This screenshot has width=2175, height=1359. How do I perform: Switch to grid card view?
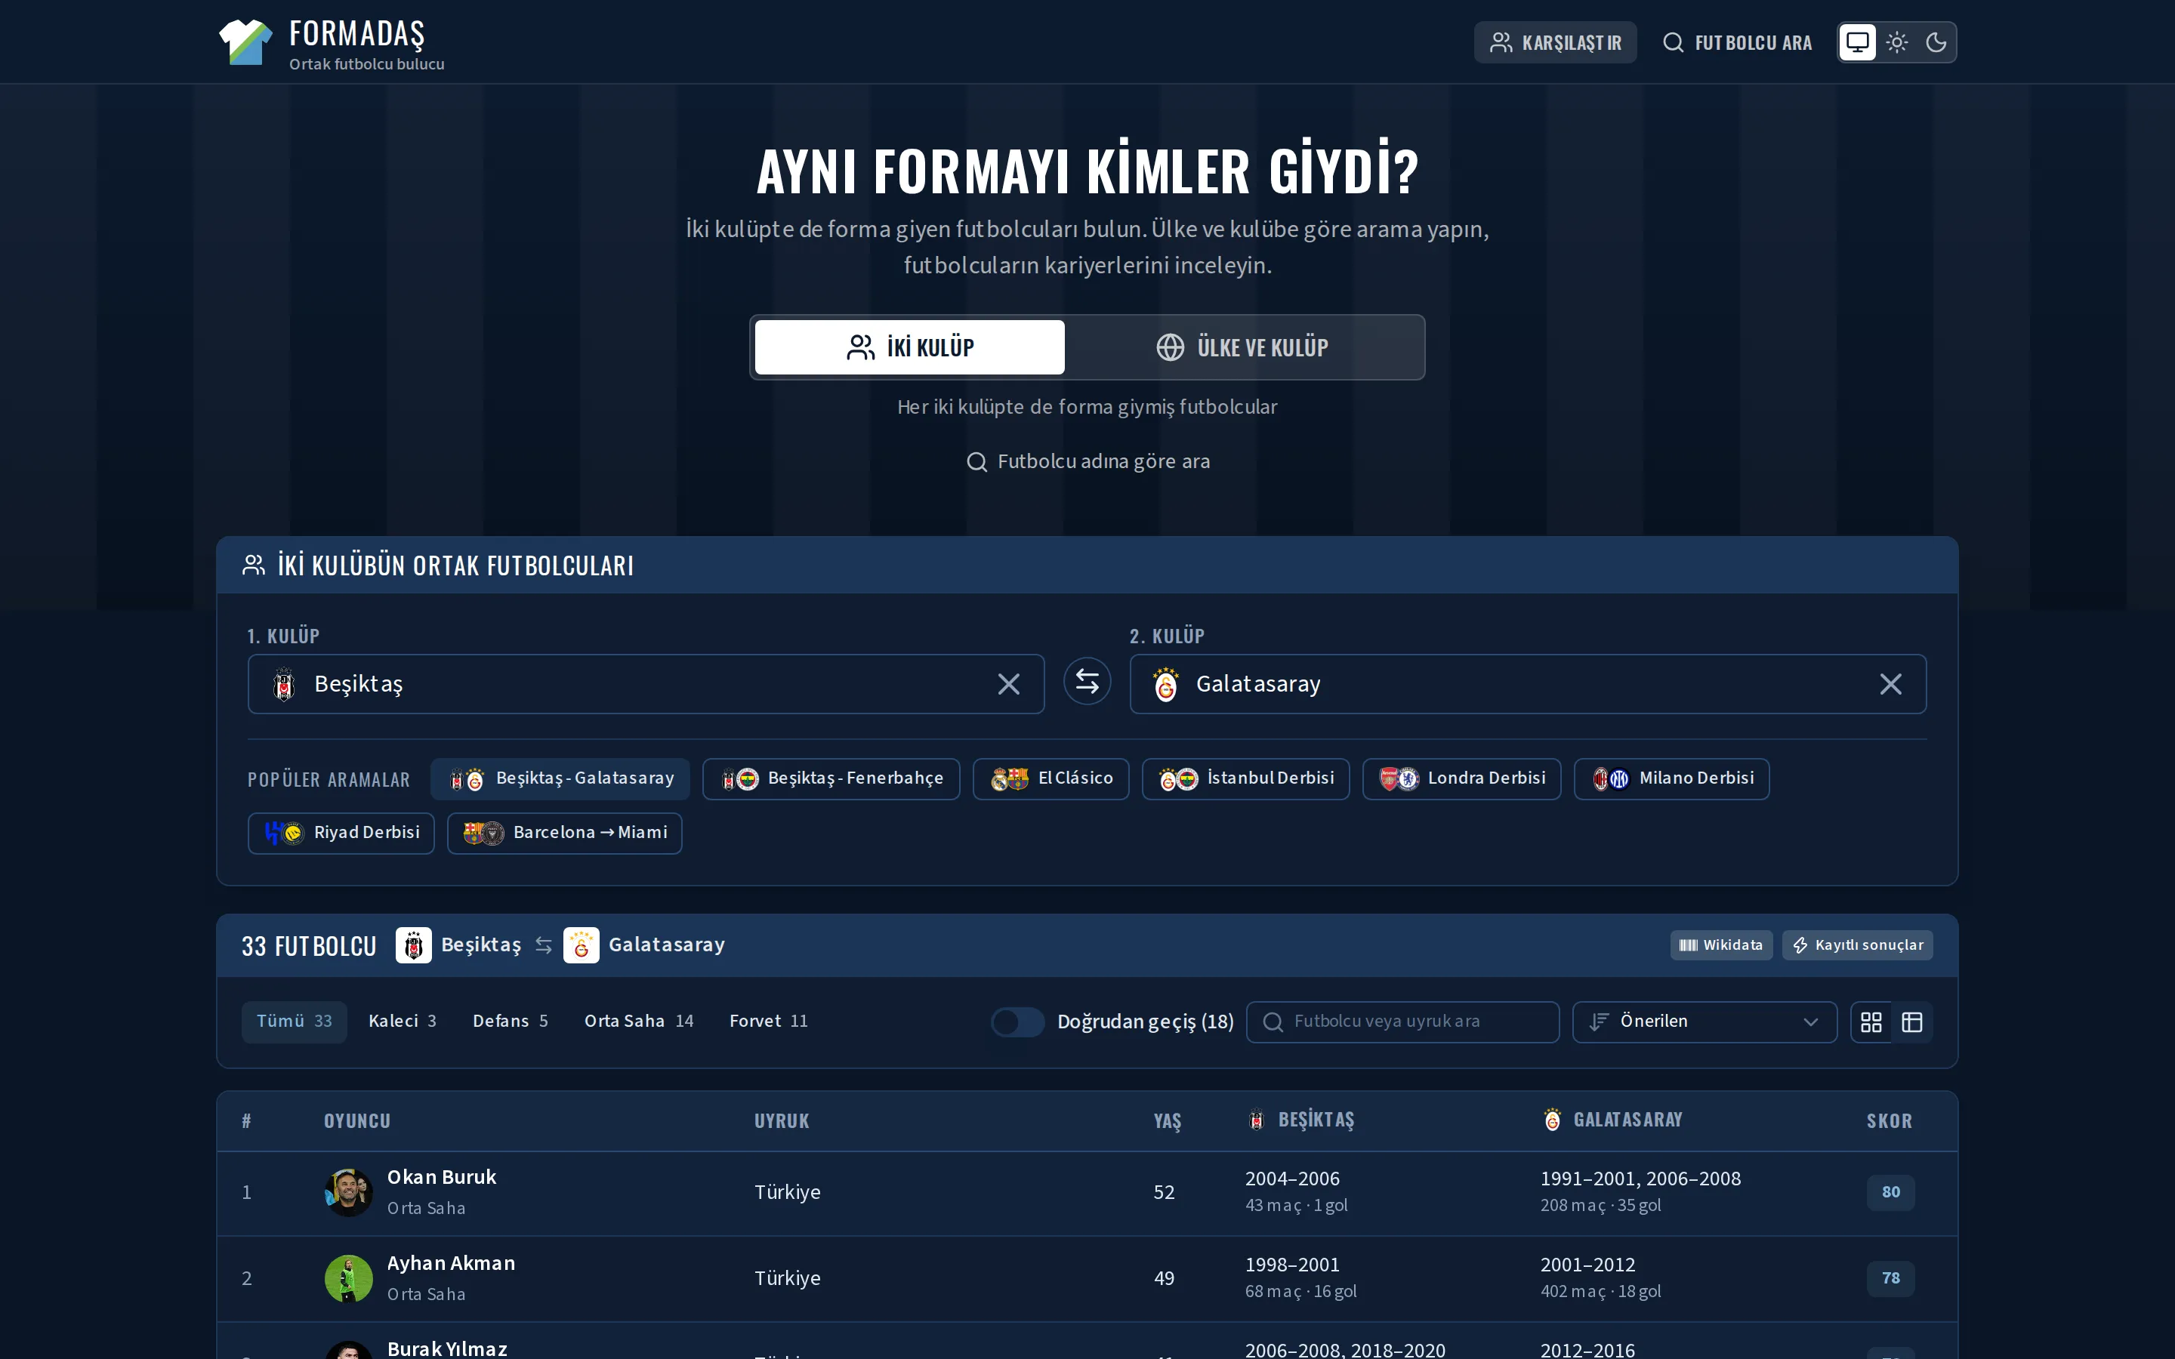click(1871, 1022)
